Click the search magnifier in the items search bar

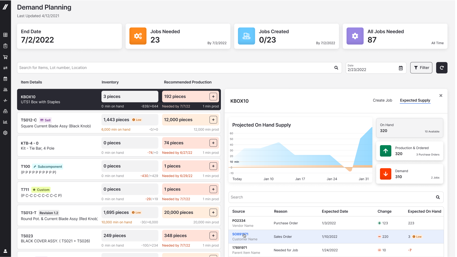pyautogui.click(x=336, y=68)
